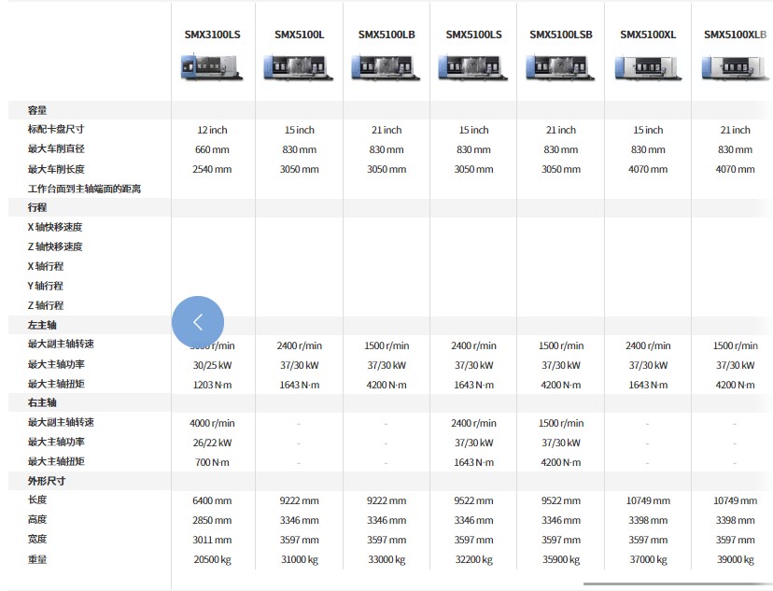The image size is (773, 591).
Task: Click the 4000 r/min right spindle cell
Action: [212, 424]
